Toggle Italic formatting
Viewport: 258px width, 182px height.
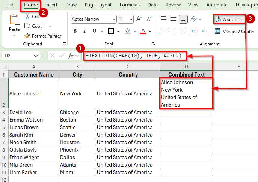coord(85,31)
